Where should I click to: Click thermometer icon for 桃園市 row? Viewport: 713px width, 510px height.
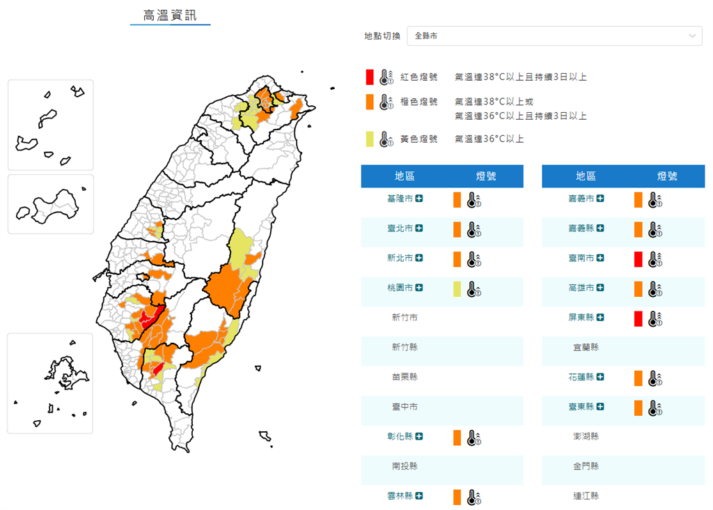473,289
